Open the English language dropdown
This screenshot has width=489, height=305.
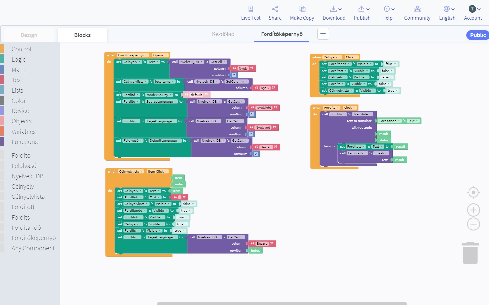447,13
